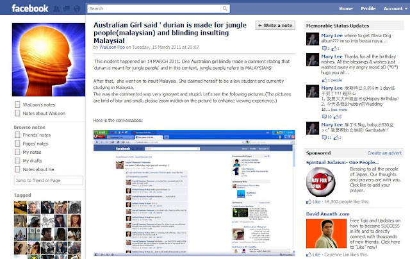Click '16,502 people like this' text
The width and height of the screenshot is (410, 259).
[347, 202]
